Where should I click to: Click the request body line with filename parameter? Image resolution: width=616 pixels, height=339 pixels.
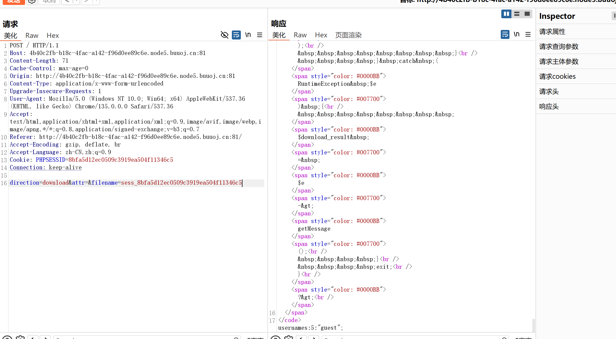click(126, 183)
